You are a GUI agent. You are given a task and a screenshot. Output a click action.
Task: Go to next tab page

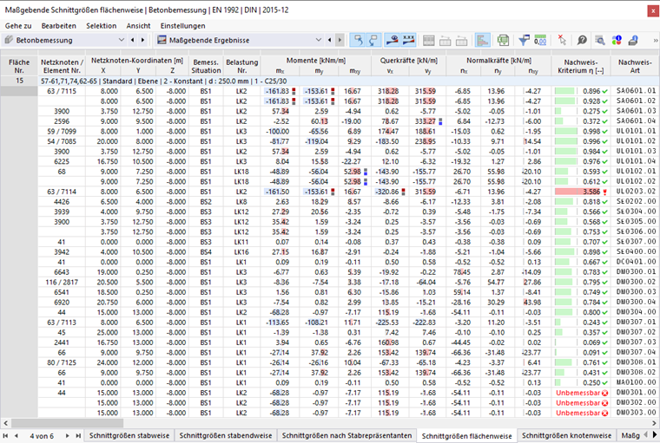68,436
